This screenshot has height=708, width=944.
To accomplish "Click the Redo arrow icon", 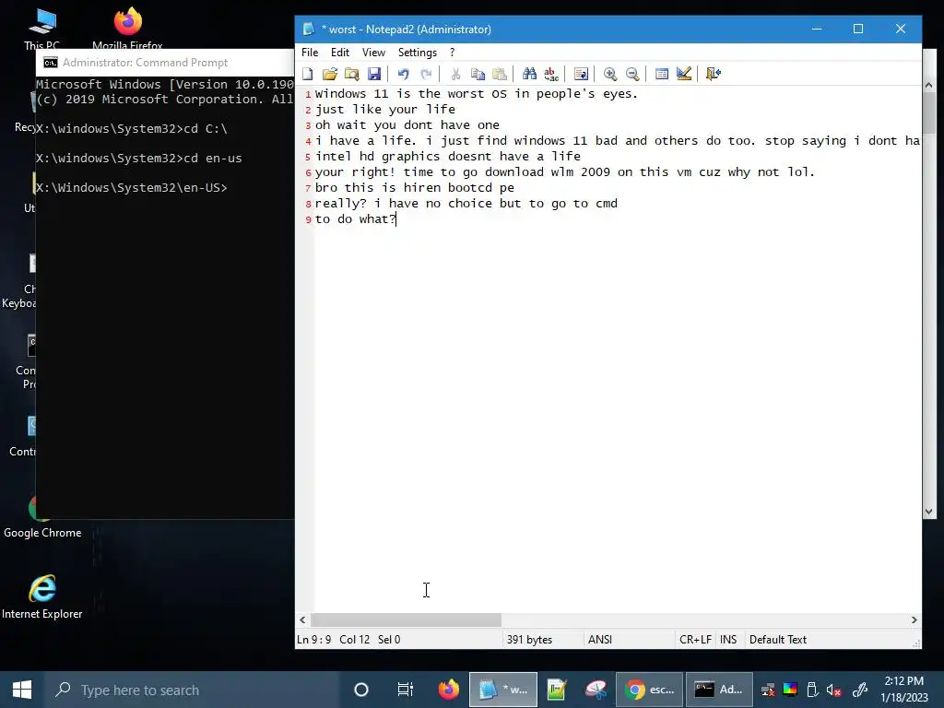I will [x=426, y=74].
